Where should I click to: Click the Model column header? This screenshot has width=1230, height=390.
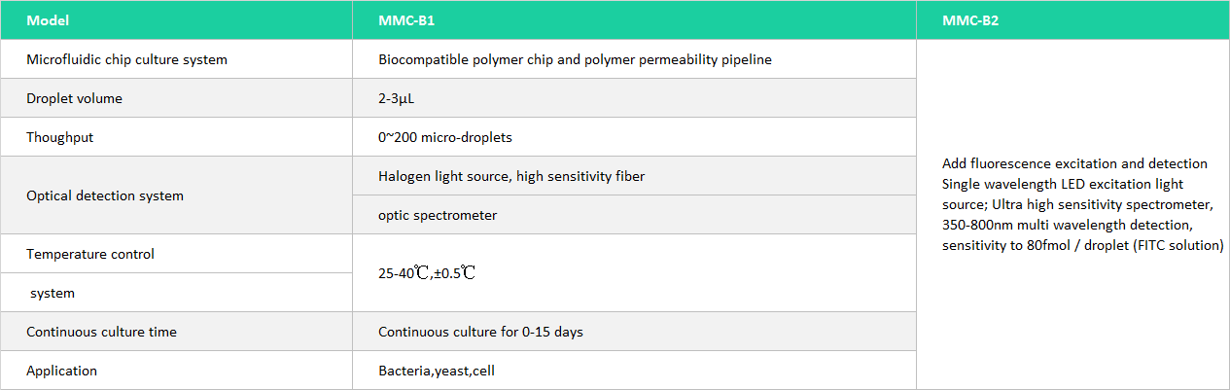coord(48,20)
